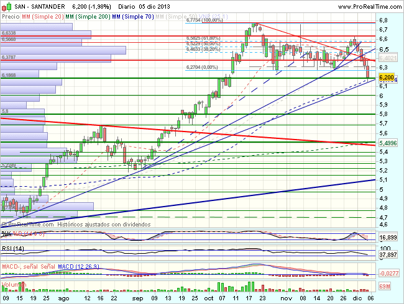The width and height of the screenshot is (404, 304).
Task: Select the faded 'MM (Simple 50)' legend entry
Action: [177, 17]
